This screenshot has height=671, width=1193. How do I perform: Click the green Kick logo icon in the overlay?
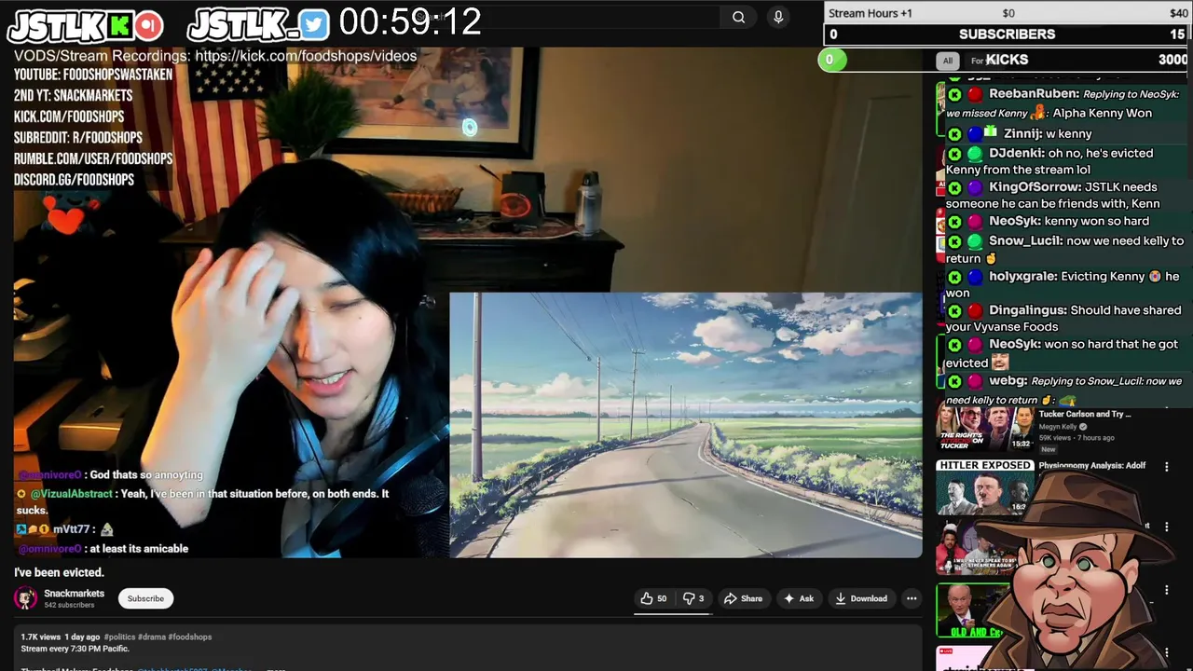120,25
